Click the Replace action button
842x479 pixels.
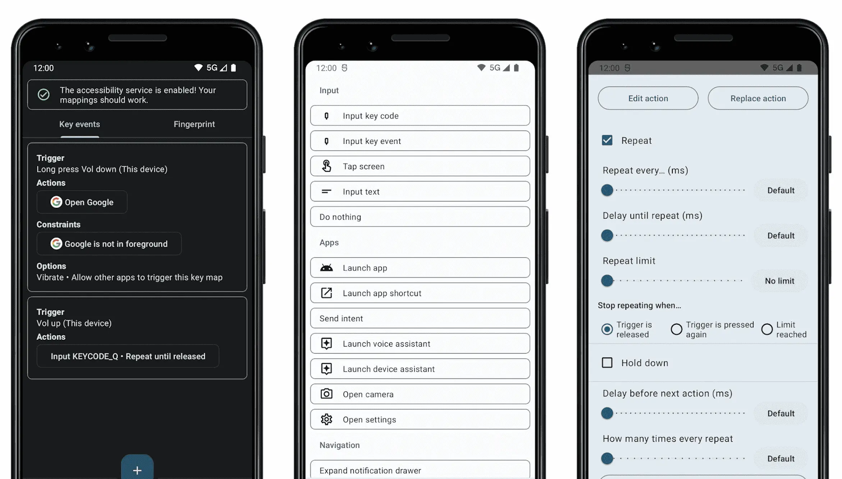point(758,98)
